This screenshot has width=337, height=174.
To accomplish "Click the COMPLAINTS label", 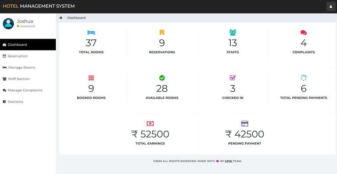I will pos(304,52).
